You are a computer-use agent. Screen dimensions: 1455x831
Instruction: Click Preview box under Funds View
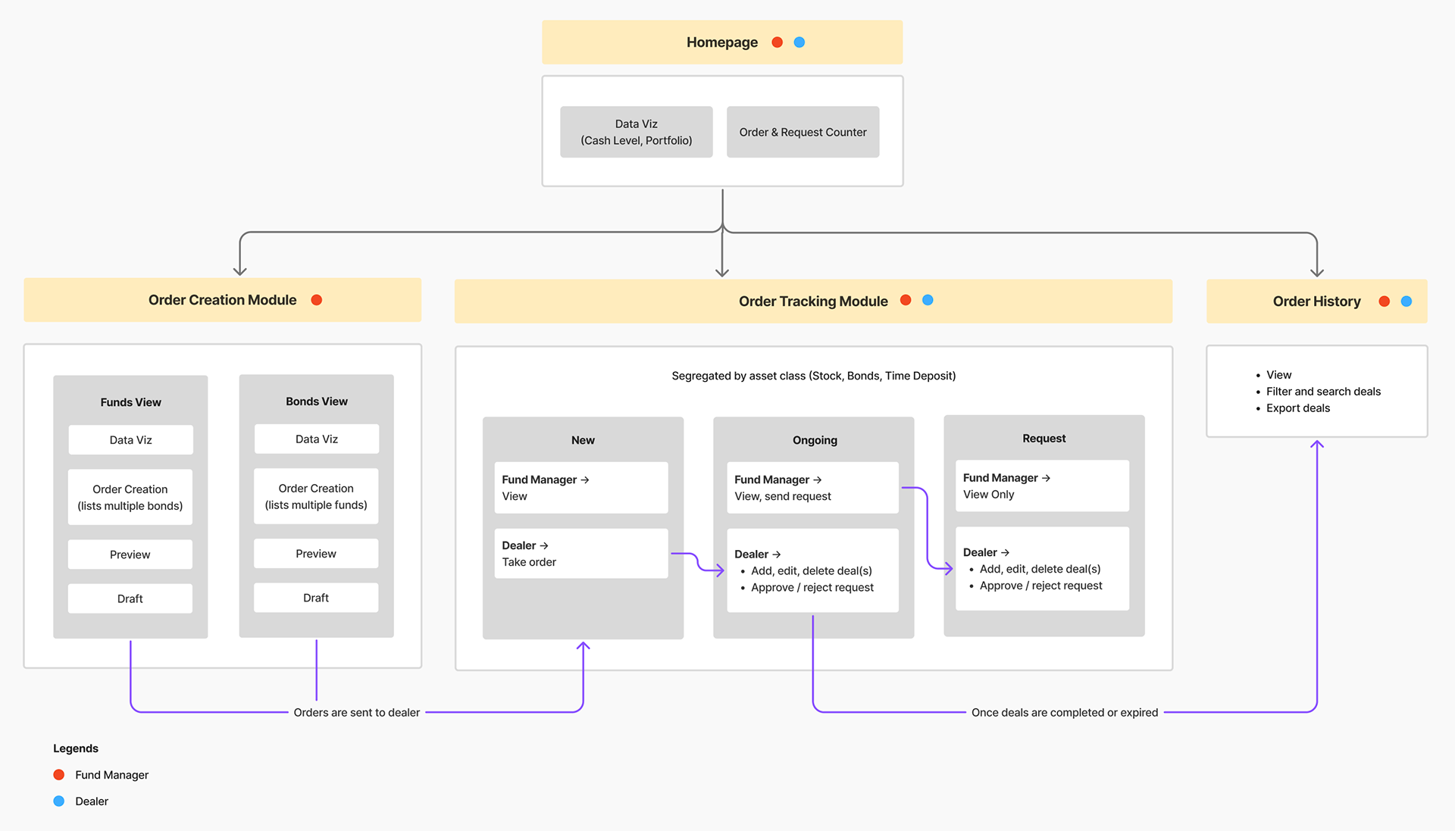point(130,555)
